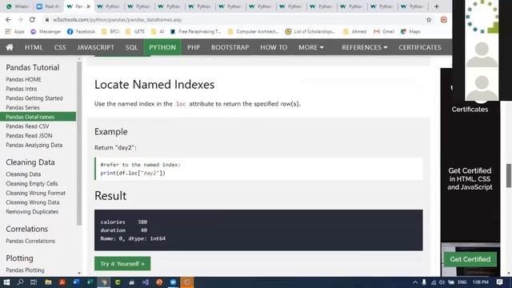The image size is (512, 288).
Task: Open Pandas Correlations in the sidebar
Action: pyautogui.click(x=30, y=241)
